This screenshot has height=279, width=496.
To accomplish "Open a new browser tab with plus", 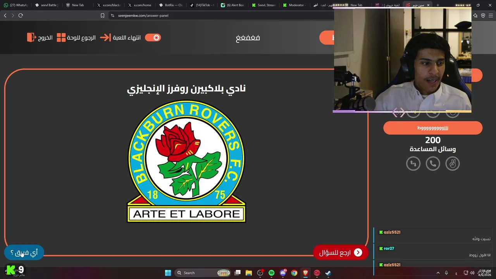I will [437, 5].
